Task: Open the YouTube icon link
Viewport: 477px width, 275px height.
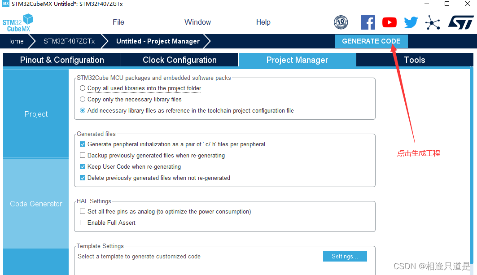Action: pos(389,22)
